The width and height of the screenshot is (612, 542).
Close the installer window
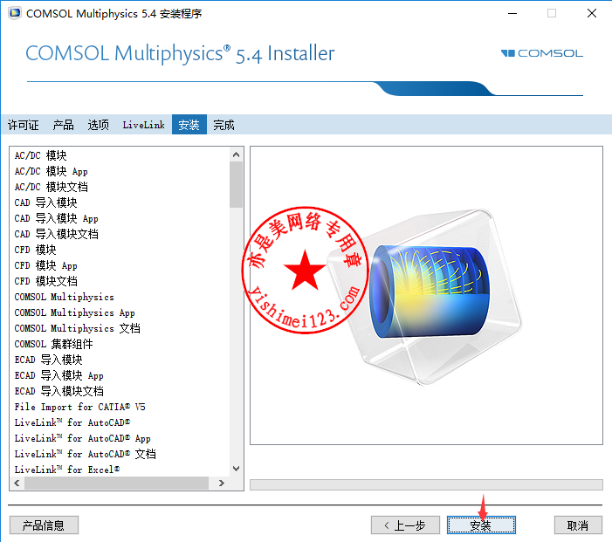592,13
